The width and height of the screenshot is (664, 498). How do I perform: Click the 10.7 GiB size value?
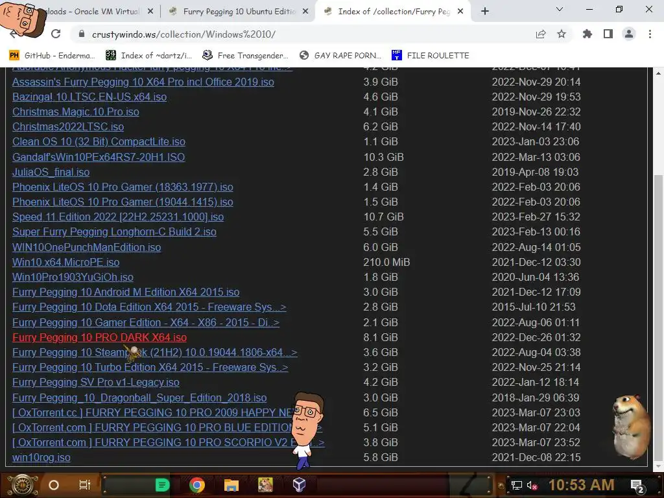point(383,217)
